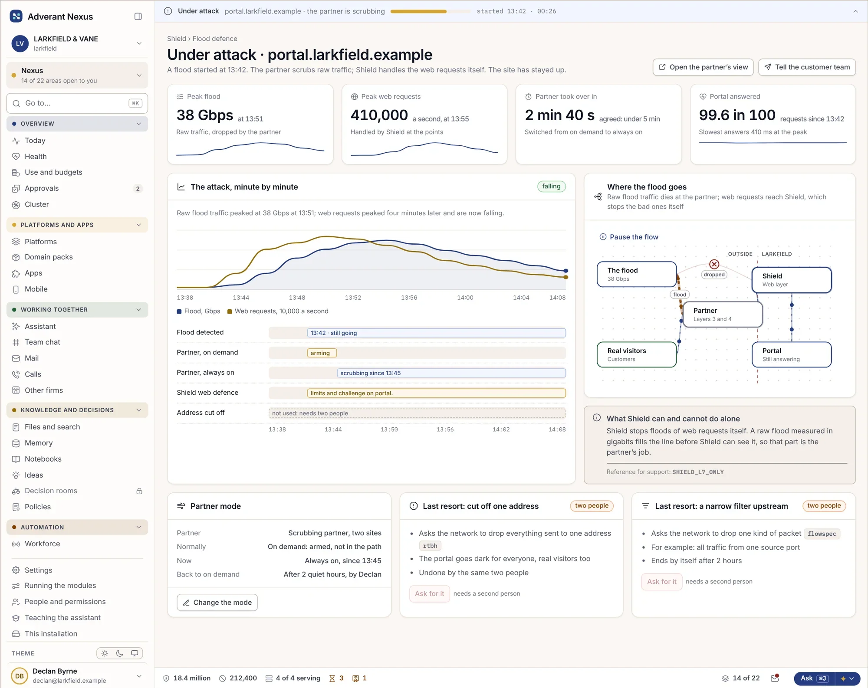
Task: Click Open the partner's view button
Action: click(x=703, y=67)
